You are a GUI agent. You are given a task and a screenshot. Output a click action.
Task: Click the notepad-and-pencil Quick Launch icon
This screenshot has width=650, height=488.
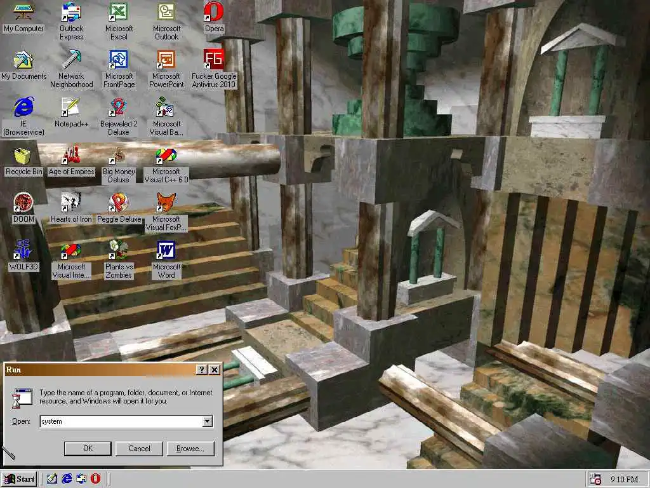[52, 479]
